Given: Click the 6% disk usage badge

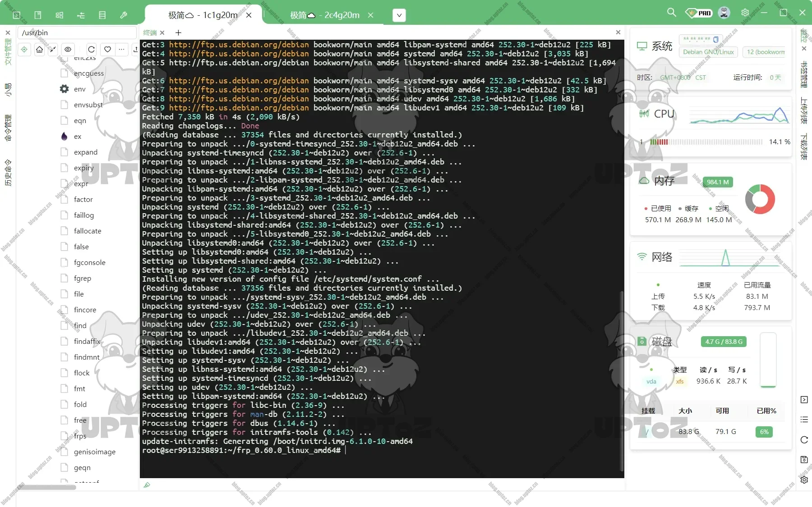Looking at the screenshot, I should [x=764, y=432].
